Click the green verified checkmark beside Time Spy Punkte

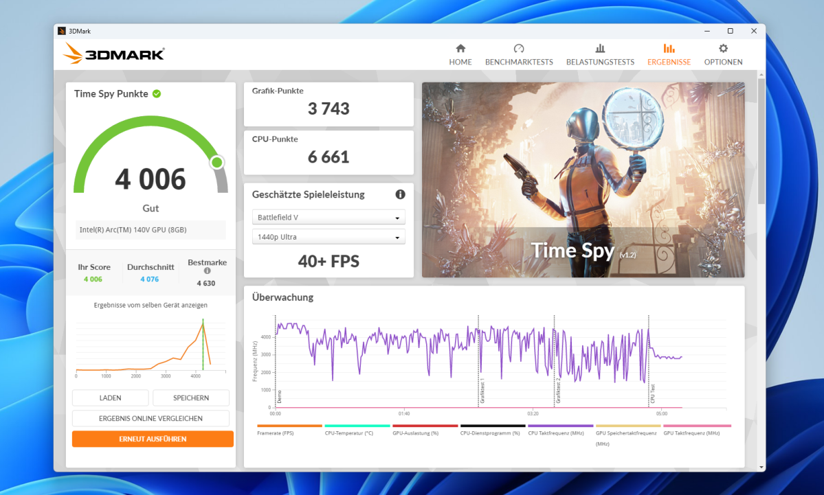pyautogui.click(x=157, y=93)
